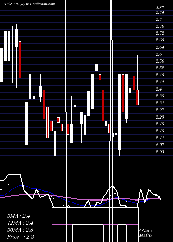Click the 2.27 price axis label
The width and height of the screenshot is (173, 242).
tap(160, 110)
